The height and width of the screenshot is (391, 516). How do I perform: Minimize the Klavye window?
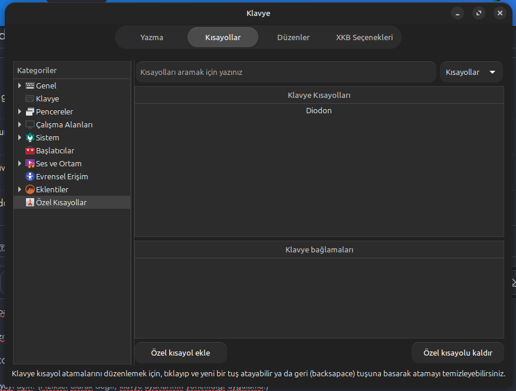(458, 13)
